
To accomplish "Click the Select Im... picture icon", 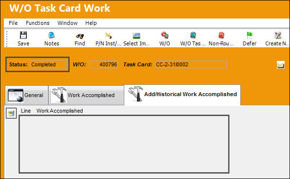I will coord(136,36).
